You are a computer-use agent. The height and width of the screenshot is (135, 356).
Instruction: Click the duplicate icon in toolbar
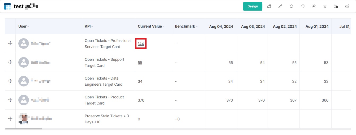303,6
